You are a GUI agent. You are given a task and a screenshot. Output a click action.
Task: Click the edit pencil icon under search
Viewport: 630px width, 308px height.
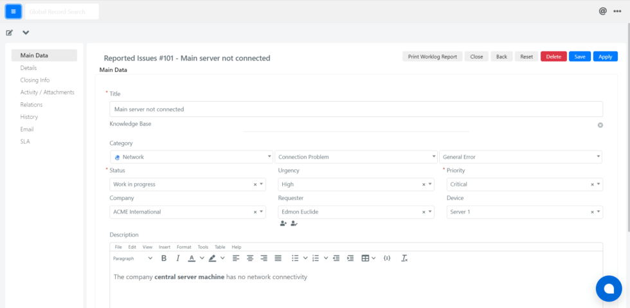coord(9,33)
